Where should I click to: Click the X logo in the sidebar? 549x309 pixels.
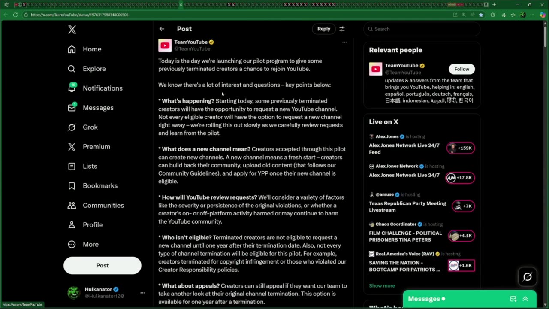72,30
